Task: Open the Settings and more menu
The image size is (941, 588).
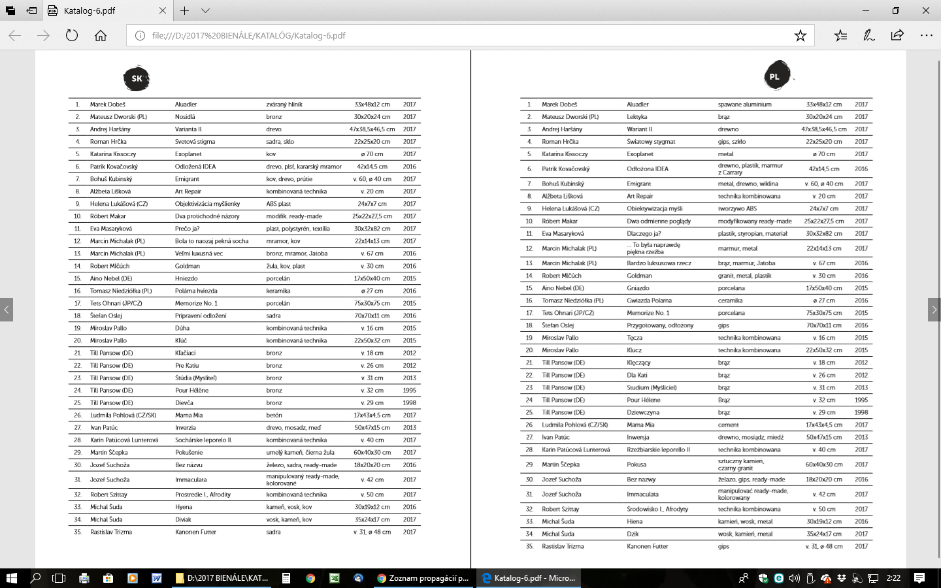Action: (x=926, y=36)
